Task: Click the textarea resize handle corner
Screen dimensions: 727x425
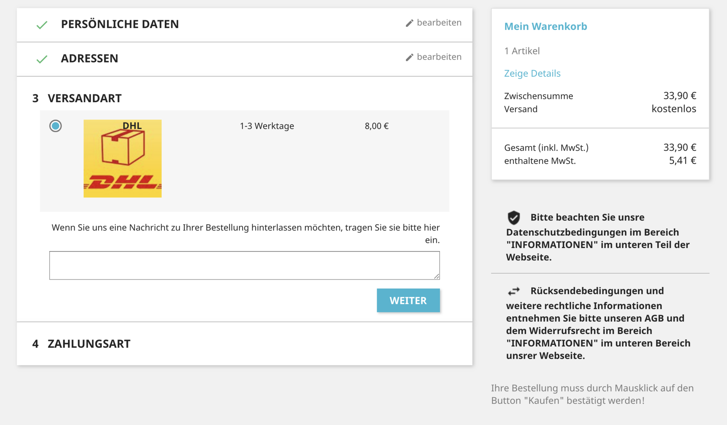Action: pyautogui.click(x=437, y=277)
